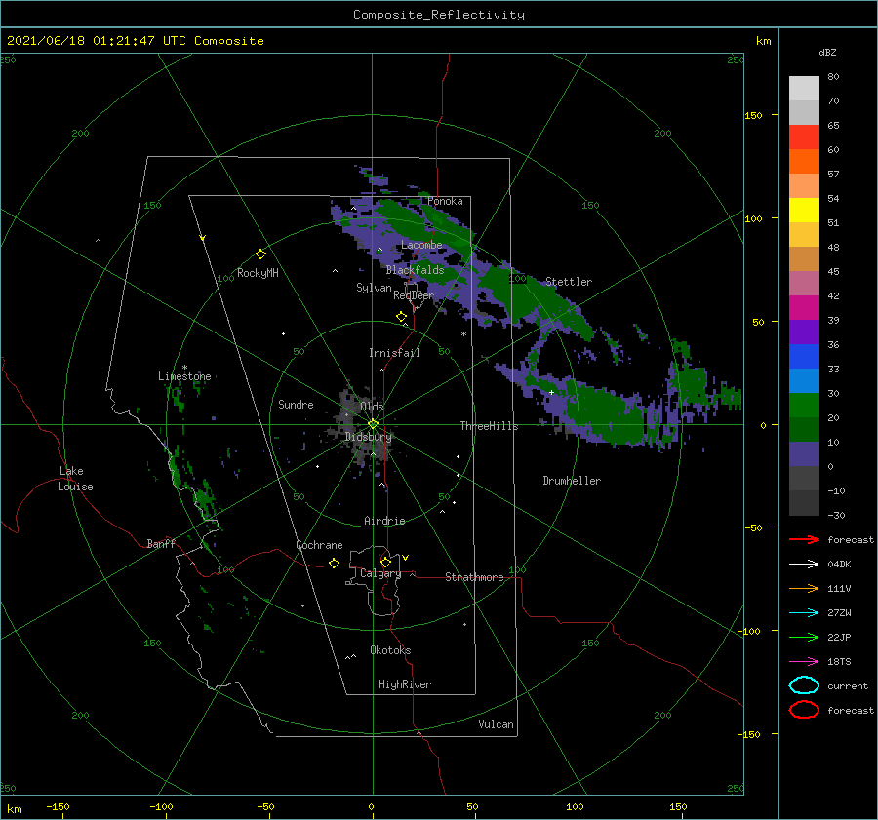
Task: Click the yellow V marker northwest of RockyMH
Action: click(x=203, y=239)
